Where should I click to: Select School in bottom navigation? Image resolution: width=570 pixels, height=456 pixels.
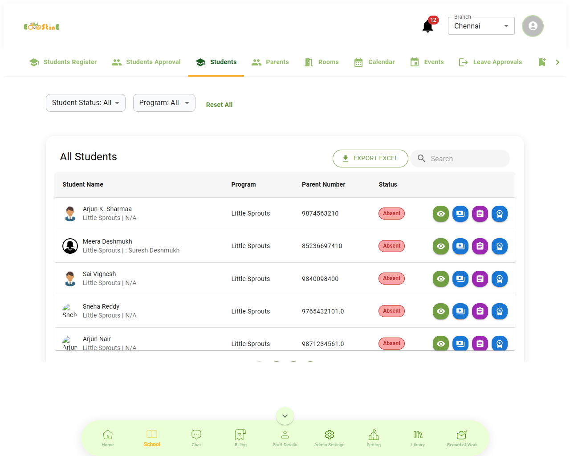[152, 438]
